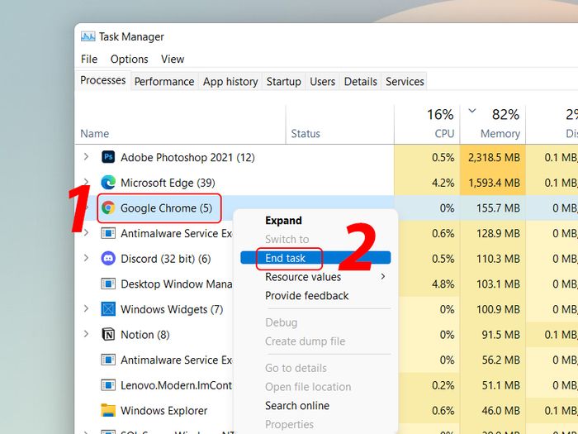Click the Desktop Window Manager process icon

pyautogui.click(x=108, y=284)
